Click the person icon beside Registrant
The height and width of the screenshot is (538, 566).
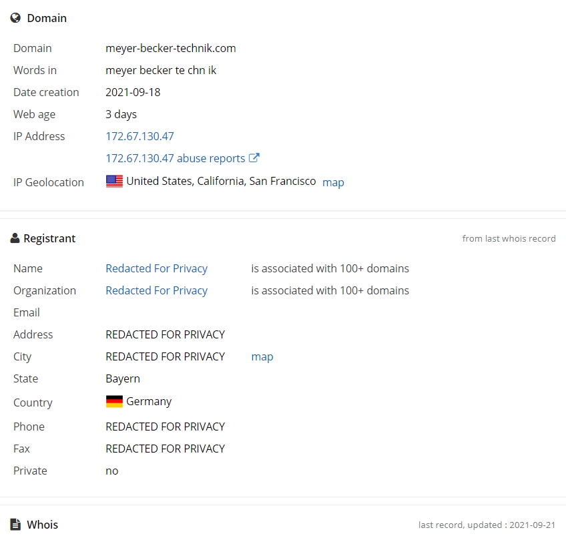(x=15, y=238)
